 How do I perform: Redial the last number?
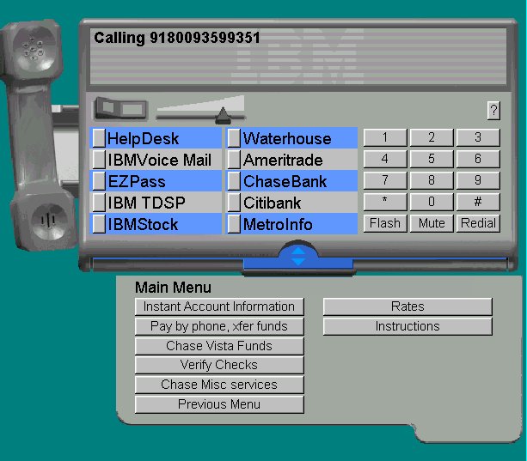[478, 223]
